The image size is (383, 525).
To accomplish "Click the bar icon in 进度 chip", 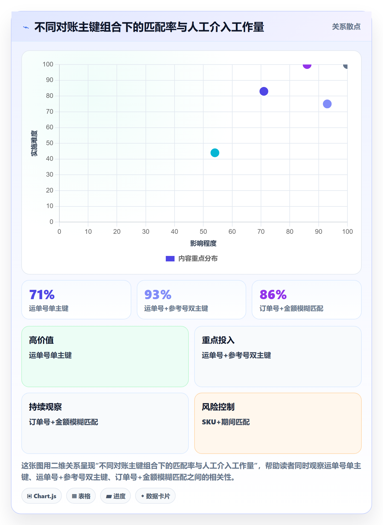I will coord(109,497).
